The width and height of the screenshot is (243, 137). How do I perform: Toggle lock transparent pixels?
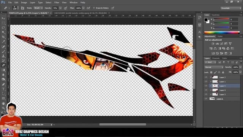coord(211,72)
